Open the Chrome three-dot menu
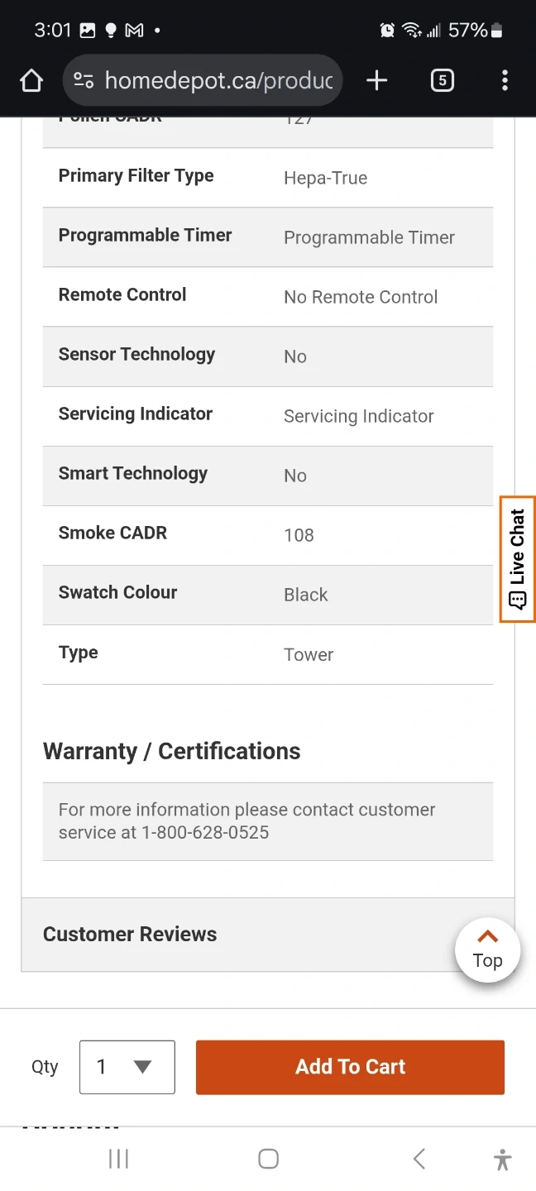The height and width of the screenshot is (1191, 536). (x=505, y=80)
